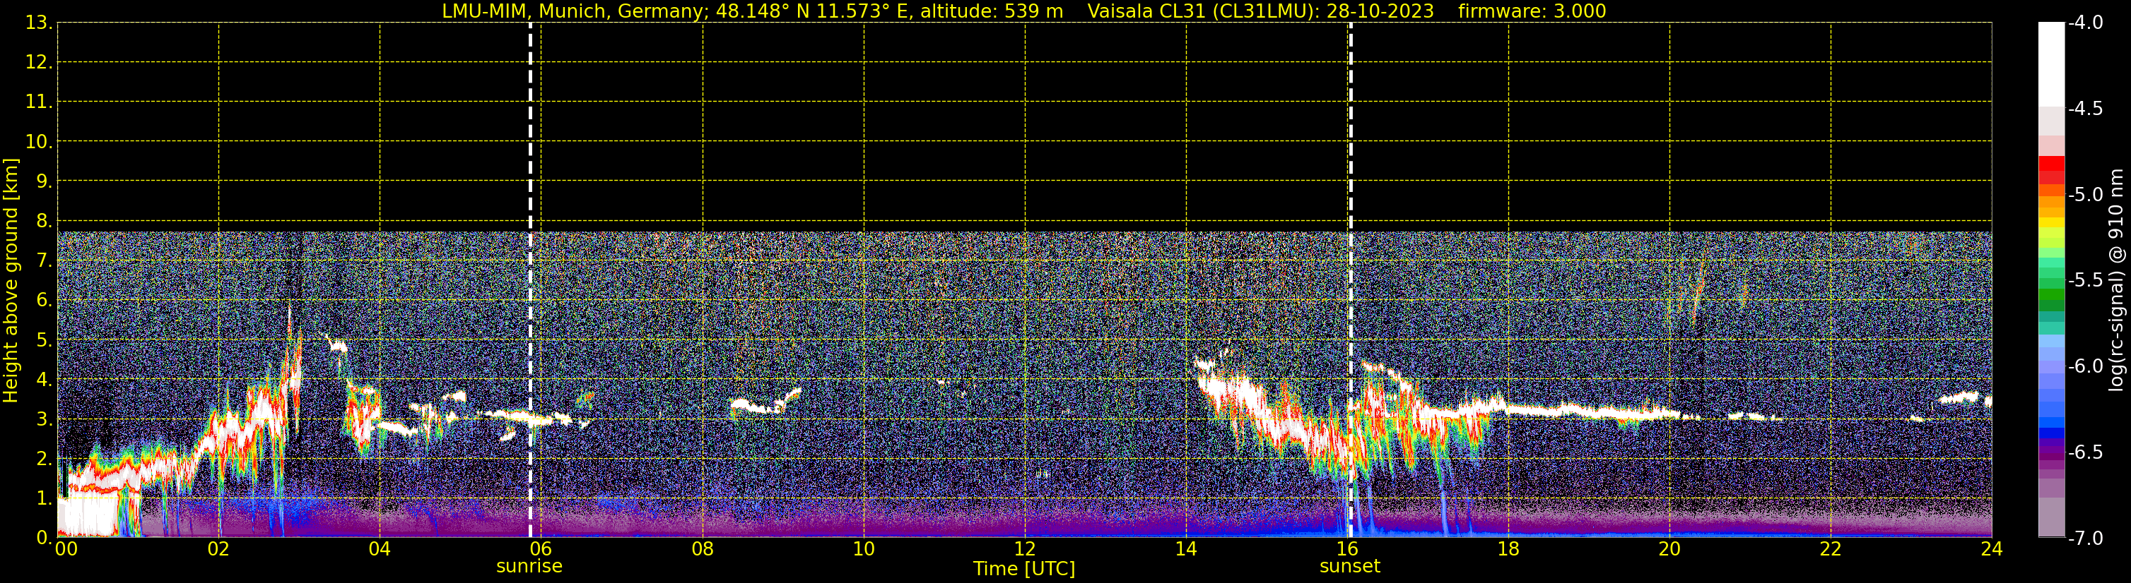Click the '16' time tick label
This screenshot has height=583, width=2131.
1346,549
